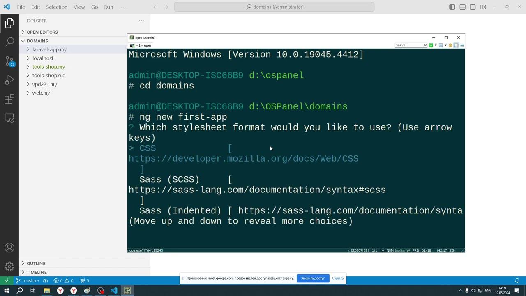Expand the tools-shop.my folder
The image size is (526, 296).
tap(85, 67)
